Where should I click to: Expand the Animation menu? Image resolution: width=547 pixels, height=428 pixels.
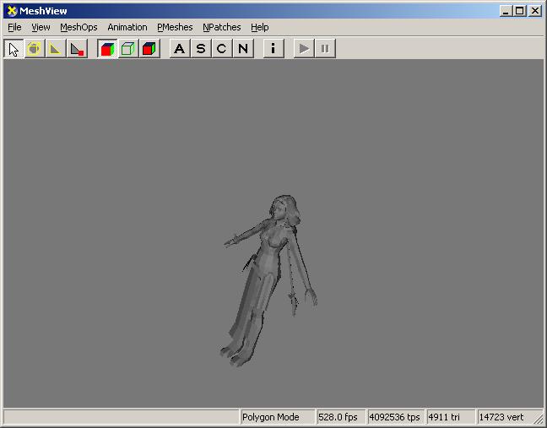[127, 27]
